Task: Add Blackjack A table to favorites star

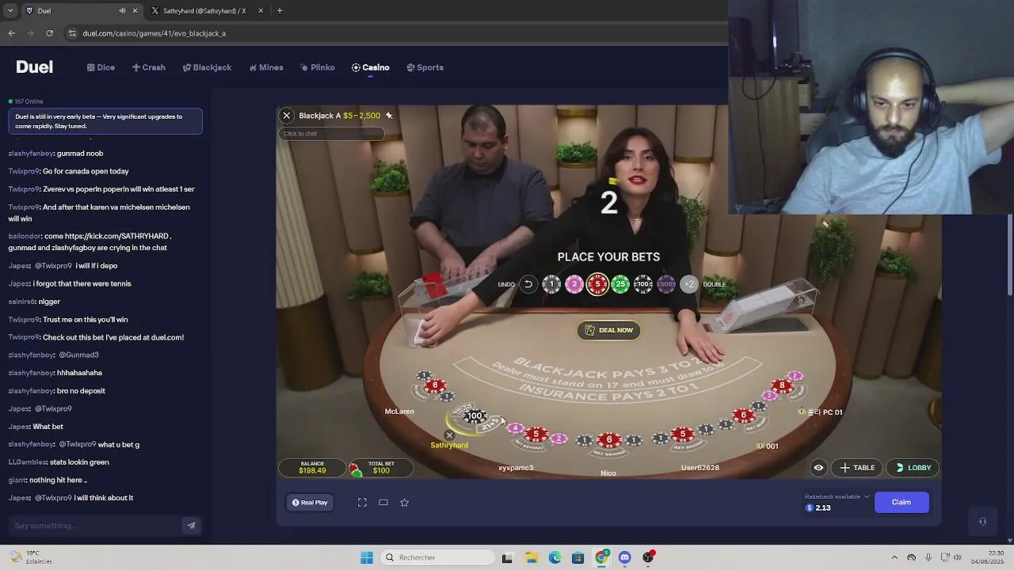Action: point(389,116)
